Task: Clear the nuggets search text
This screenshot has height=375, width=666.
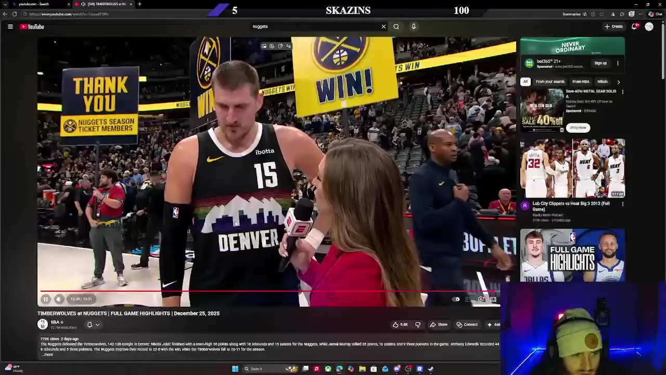Action: pos(384,27)
